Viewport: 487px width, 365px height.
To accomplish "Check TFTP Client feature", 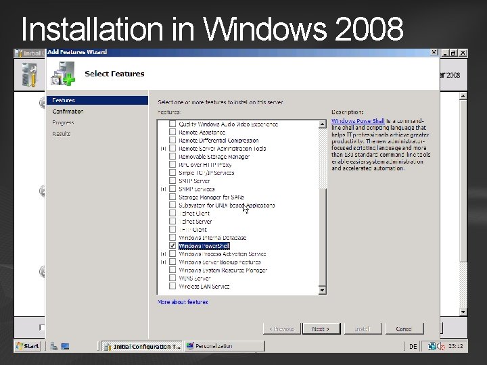I will pos(172,229).
